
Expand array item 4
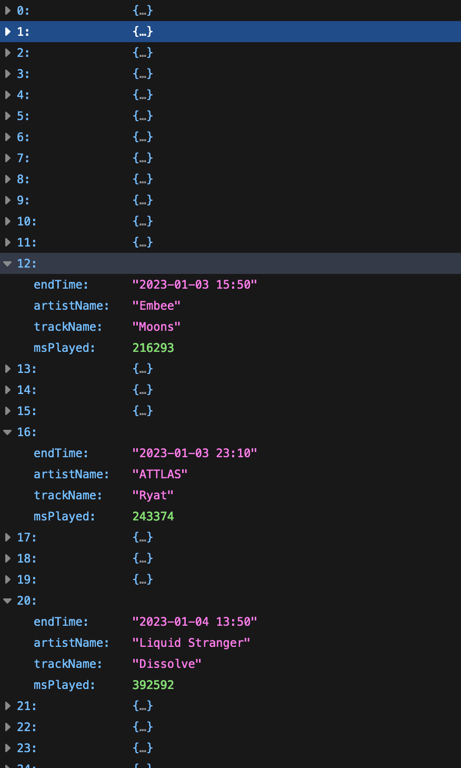click(8, 95)
